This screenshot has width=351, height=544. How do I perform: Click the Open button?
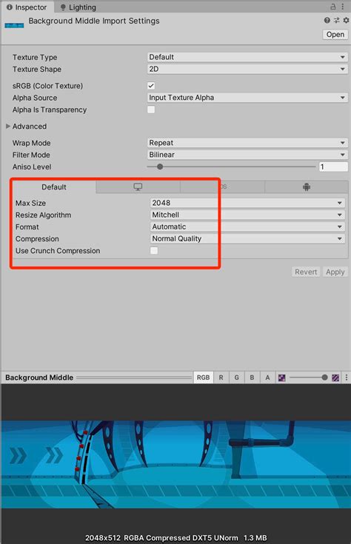335,35
